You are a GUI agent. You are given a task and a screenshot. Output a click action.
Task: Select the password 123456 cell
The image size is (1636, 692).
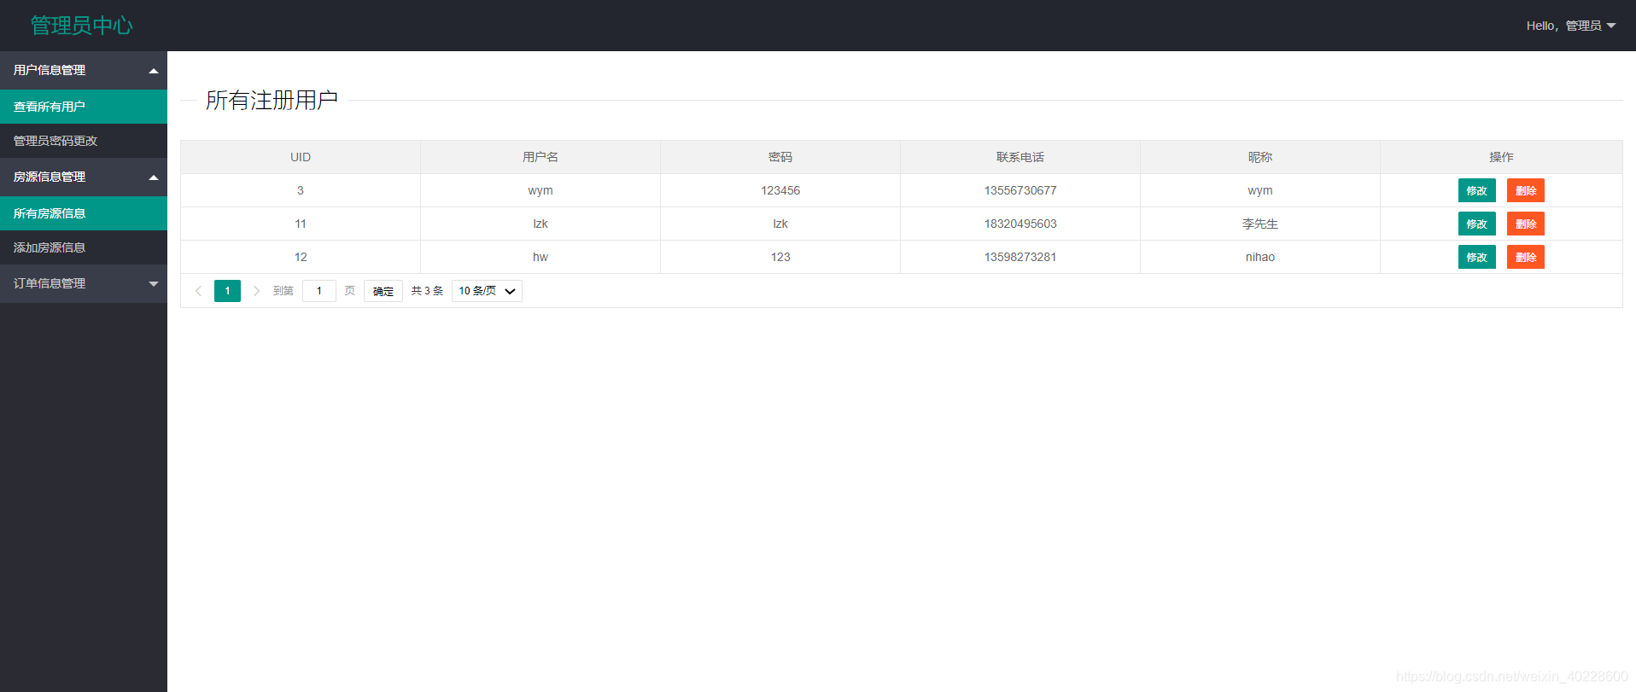coord(780,190)
